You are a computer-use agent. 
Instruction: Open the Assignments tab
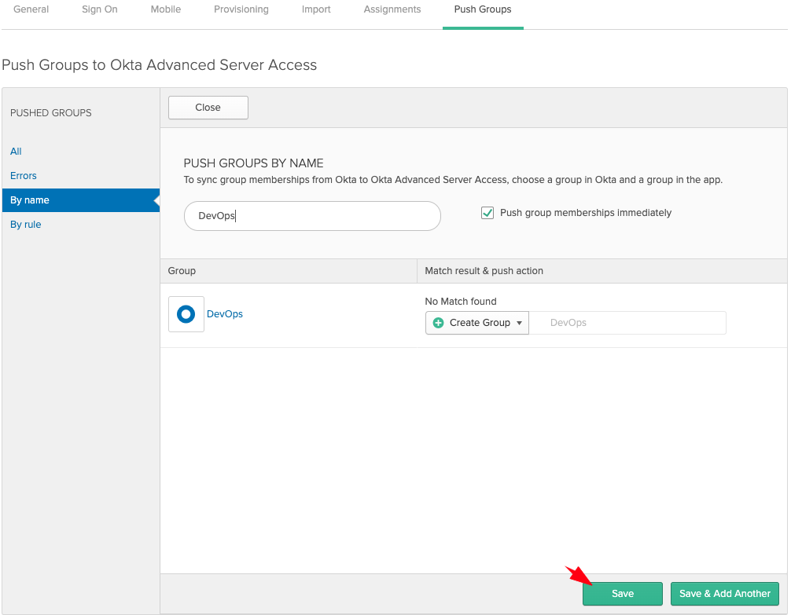click(x=392, y=9)
